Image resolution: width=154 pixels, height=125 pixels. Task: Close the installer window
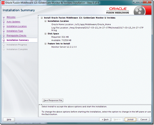[x=147, y=2]
